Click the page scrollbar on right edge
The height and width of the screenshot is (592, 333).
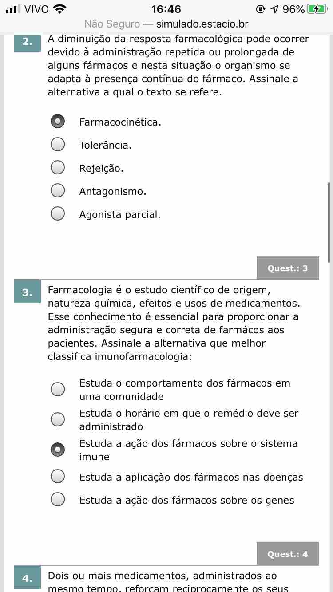(x=329, y=222)
